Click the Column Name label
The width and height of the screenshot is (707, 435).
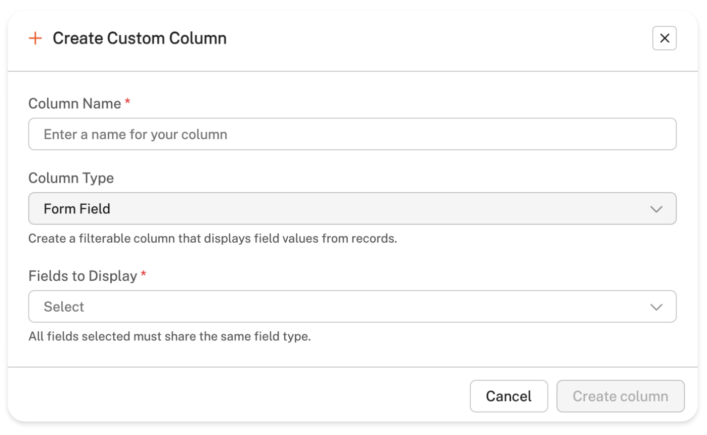[74, 104]
